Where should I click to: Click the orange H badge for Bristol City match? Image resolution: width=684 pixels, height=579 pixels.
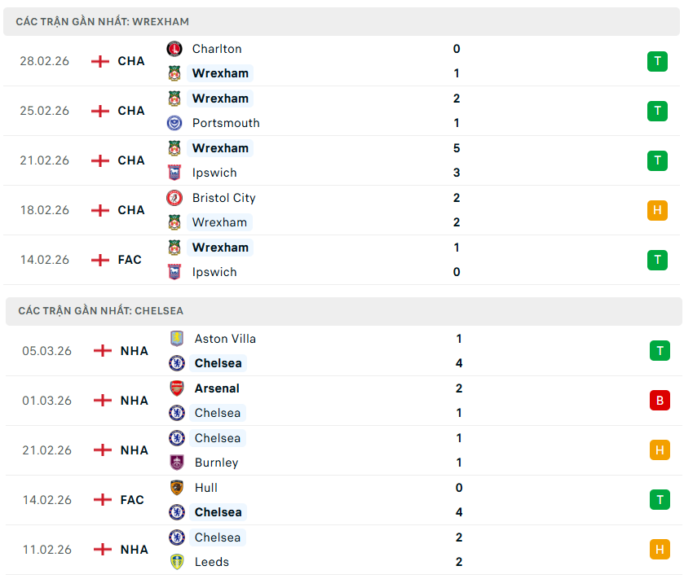657,210
